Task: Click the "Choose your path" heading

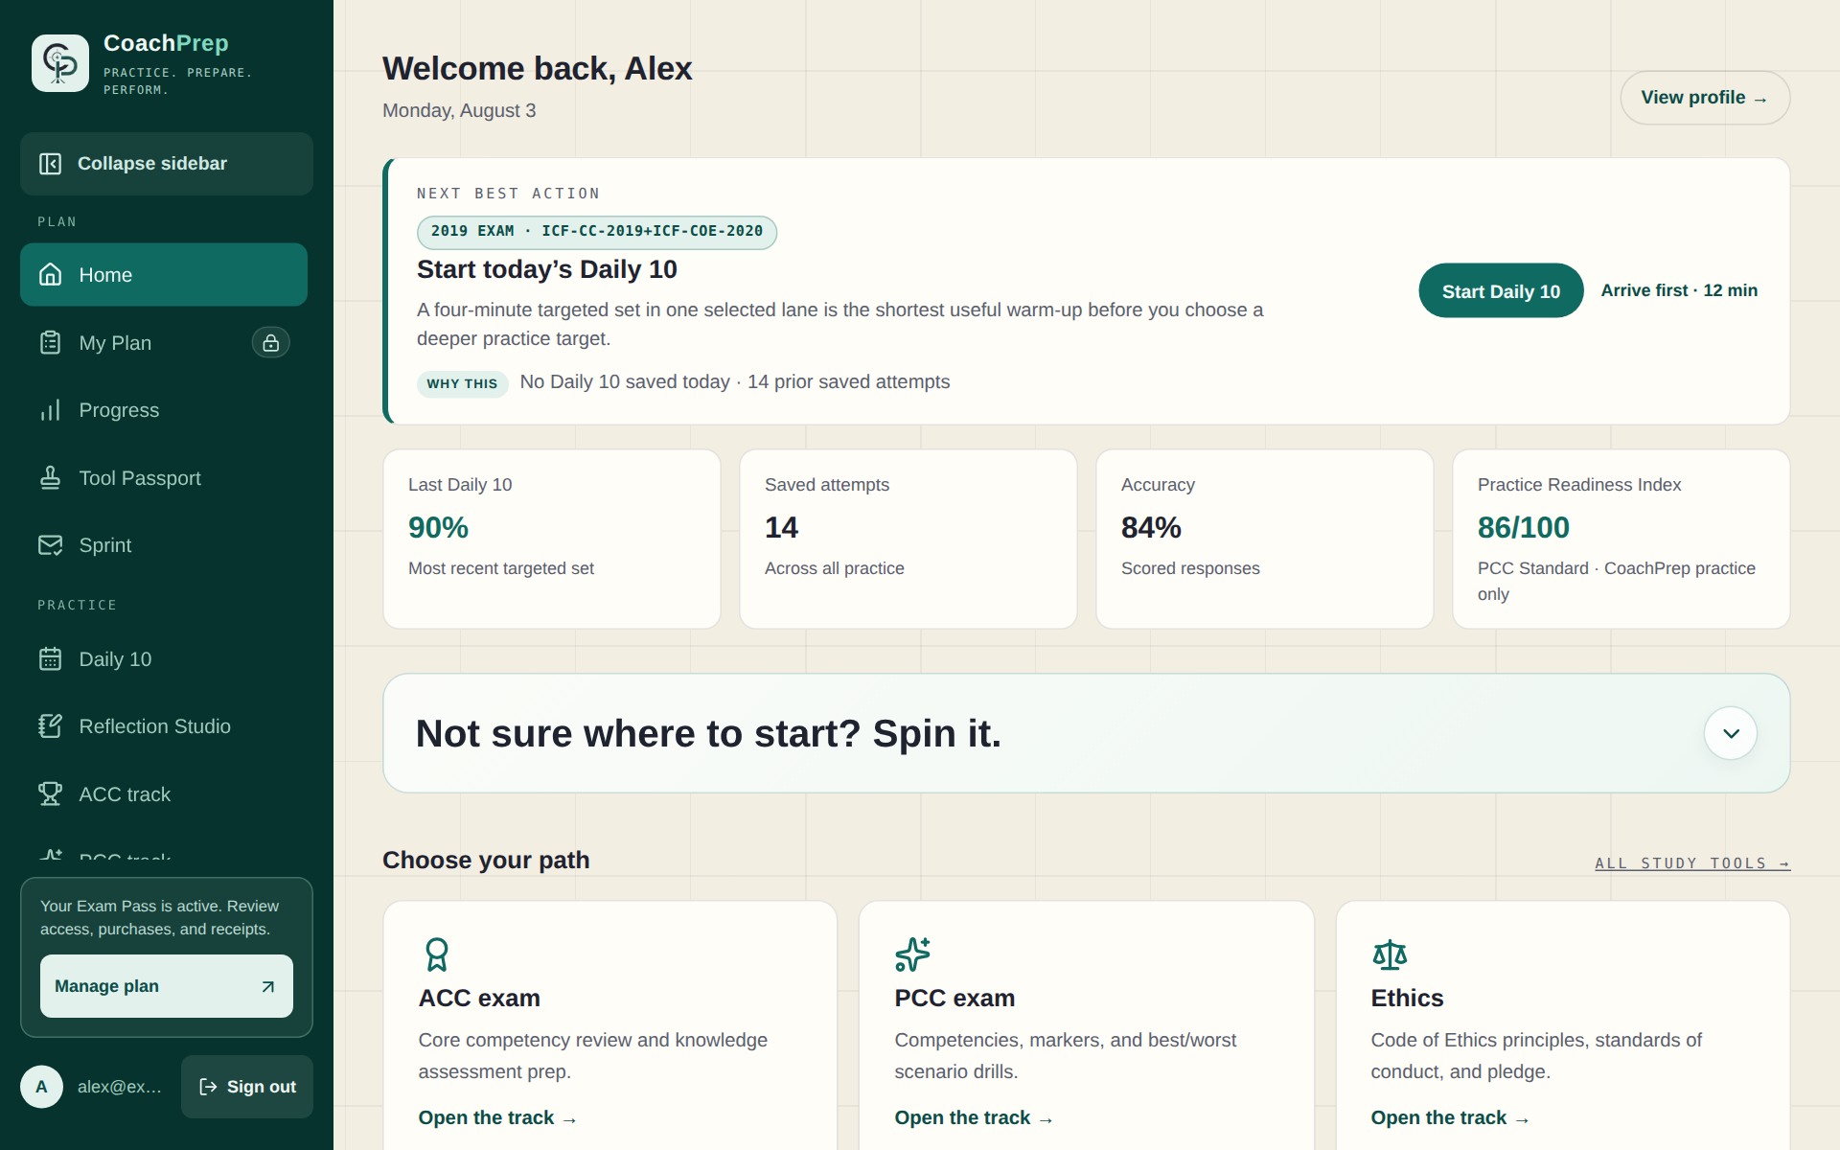Action: (x=486, y=861)
